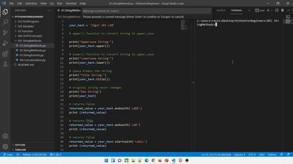Open notifications bell in status bar
Viewport: 293px width, 164px height.
click(288, 154)
